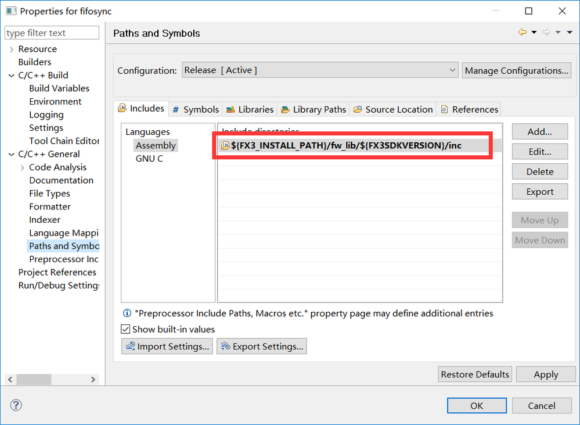The height and width of the screenshot is (425, 580).
Task: Click the include folder icon in directory entry
Action: tap(225, 145)
